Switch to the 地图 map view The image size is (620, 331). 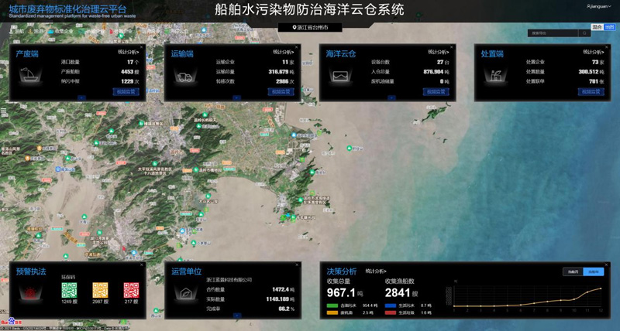(x=610, y=27)
